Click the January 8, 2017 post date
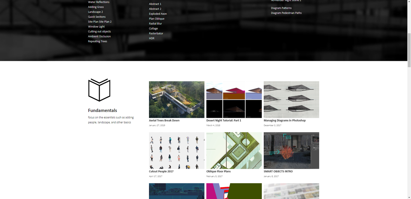Image resolution: width=411 pixels, height=199 pixels. [271, 176]
